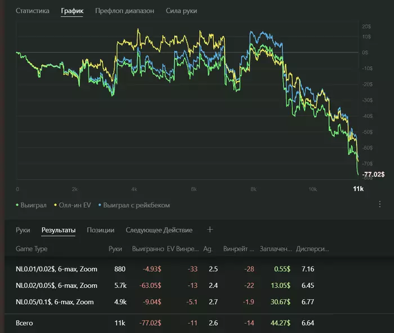Toggle the blue Выиграл с рейкбеком series
The width and height of the screenshot is (394, 333).
(136, 205)
